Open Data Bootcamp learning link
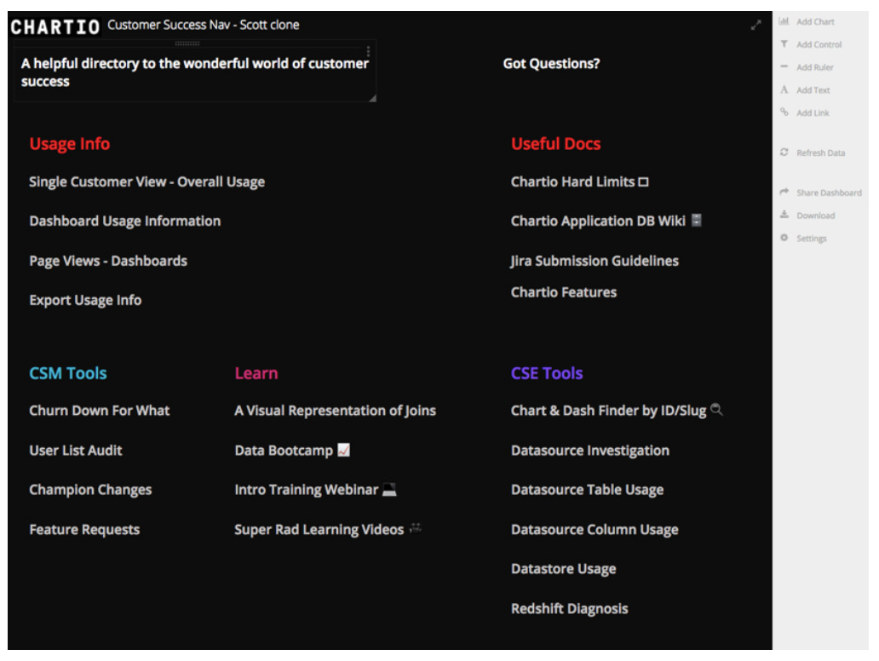 [x=292, y=451]
